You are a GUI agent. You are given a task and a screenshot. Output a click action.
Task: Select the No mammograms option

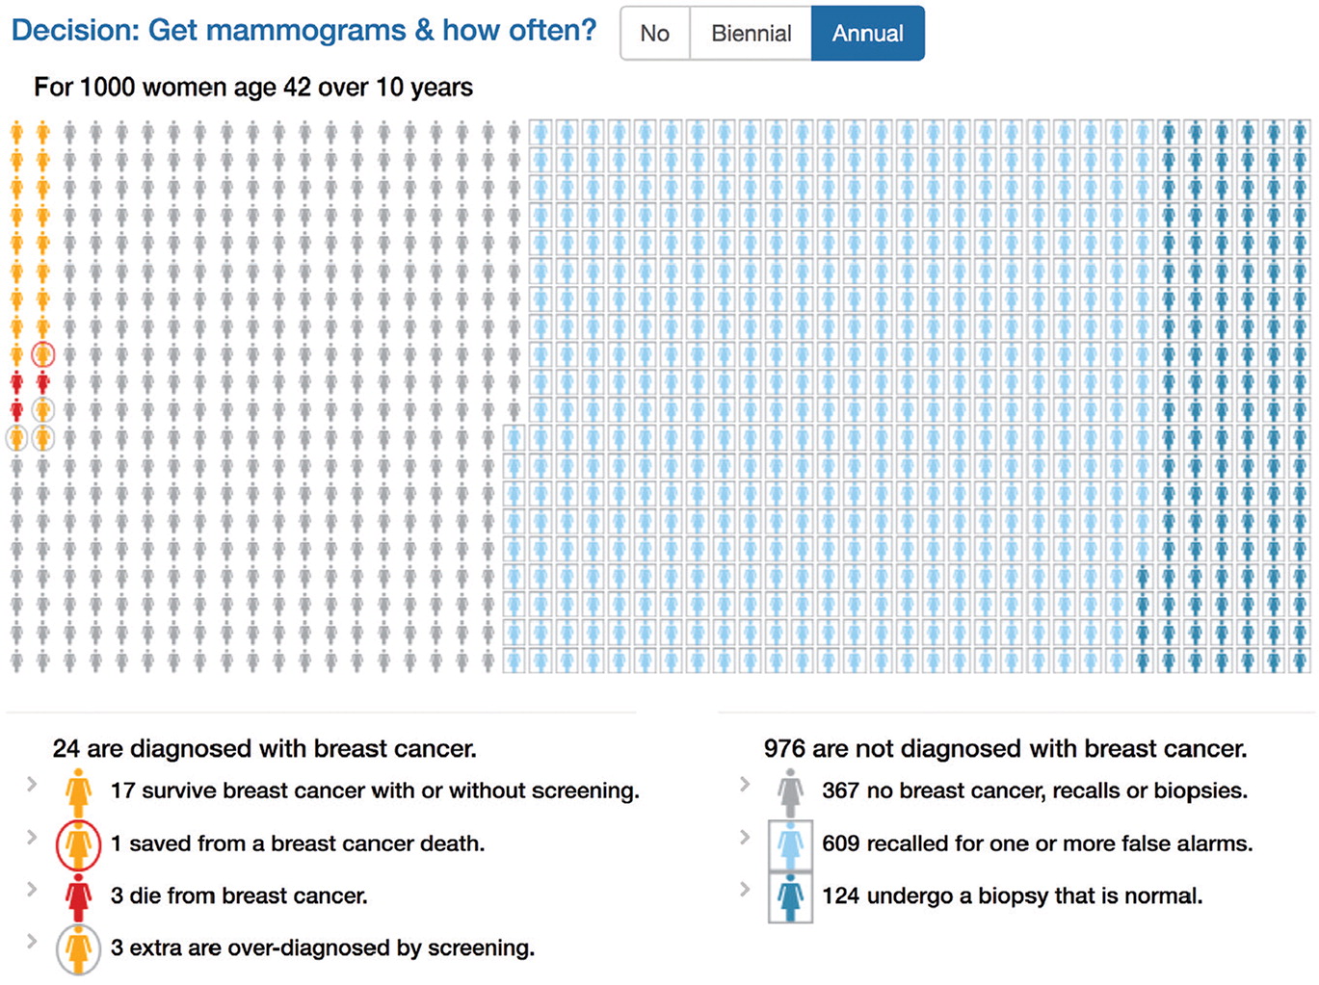[655, 34]
